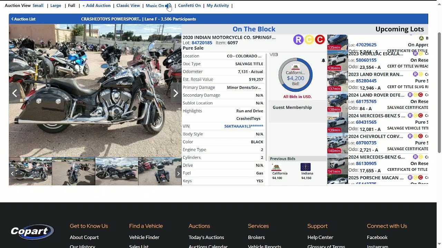Click Indiana flag in Previous Bids
The image size is (442, 248).
point(306,167)
